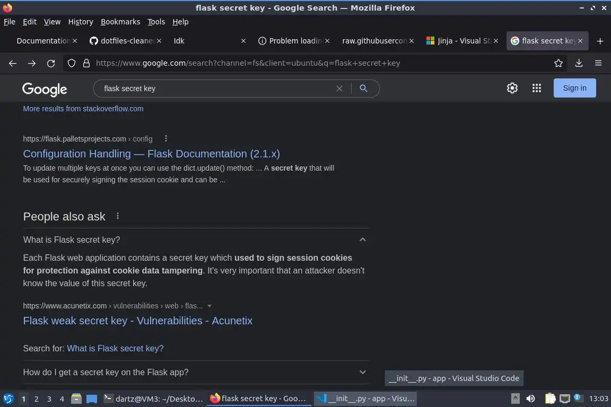Image resolution: width=611 pixels, height=407 pixels.
Task: Open Configuration Handling Flask Documentation result
Action: [x=151, y=154]
